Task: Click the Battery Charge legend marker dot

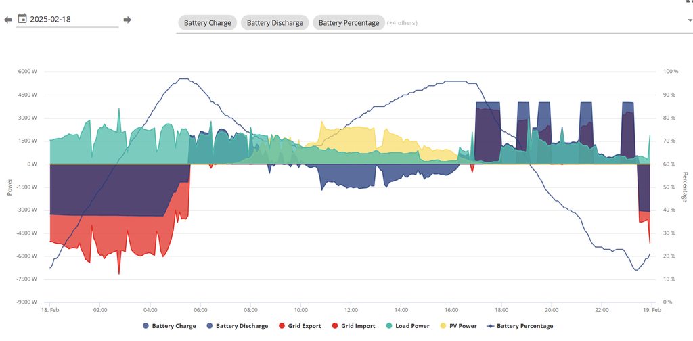Action: point(146,326)
